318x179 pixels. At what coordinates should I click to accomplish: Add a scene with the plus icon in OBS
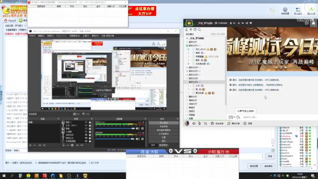coord(30,145)
